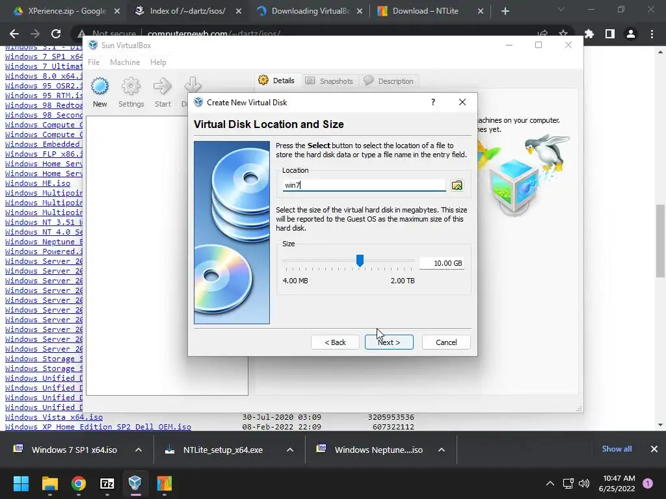
Task: Open Windows XP Home Edition SP2 Dell OEM.iso link
Action: tap(98, 427)
